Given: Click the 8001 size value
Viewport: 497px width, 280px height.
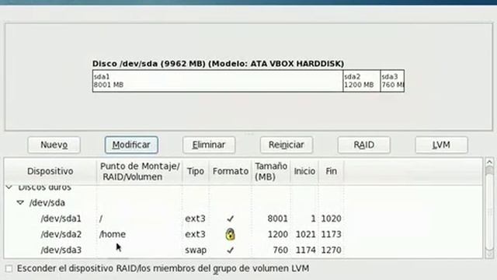Looking at the screenshot, I should tap(278, 219).
